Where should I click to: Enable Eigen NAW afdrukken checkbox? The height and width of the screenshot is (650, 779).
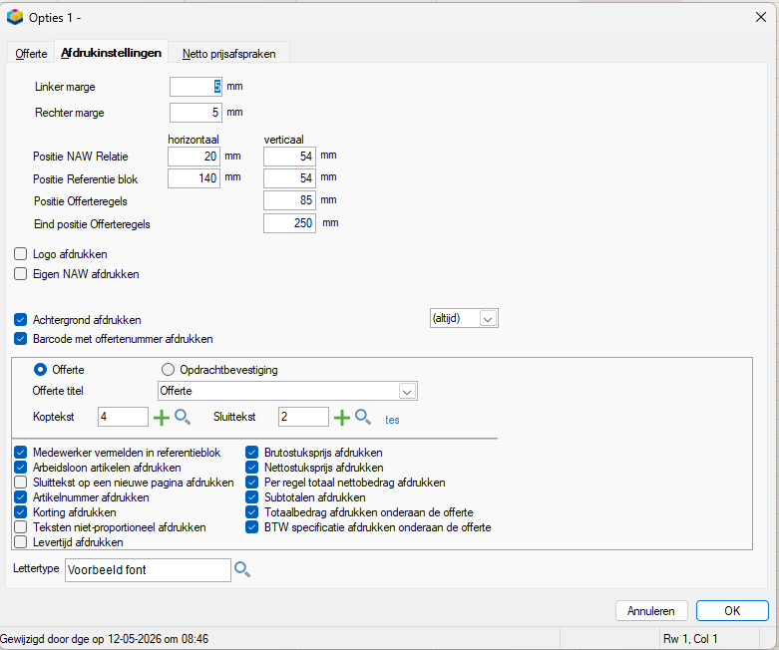(20, 274)
